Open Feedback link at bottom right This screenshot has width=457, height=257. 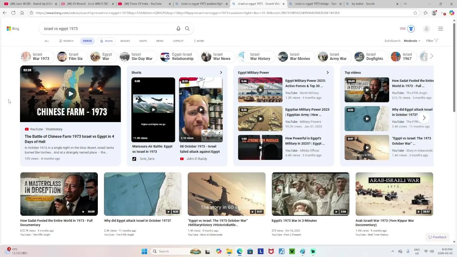tap(437, 237)
